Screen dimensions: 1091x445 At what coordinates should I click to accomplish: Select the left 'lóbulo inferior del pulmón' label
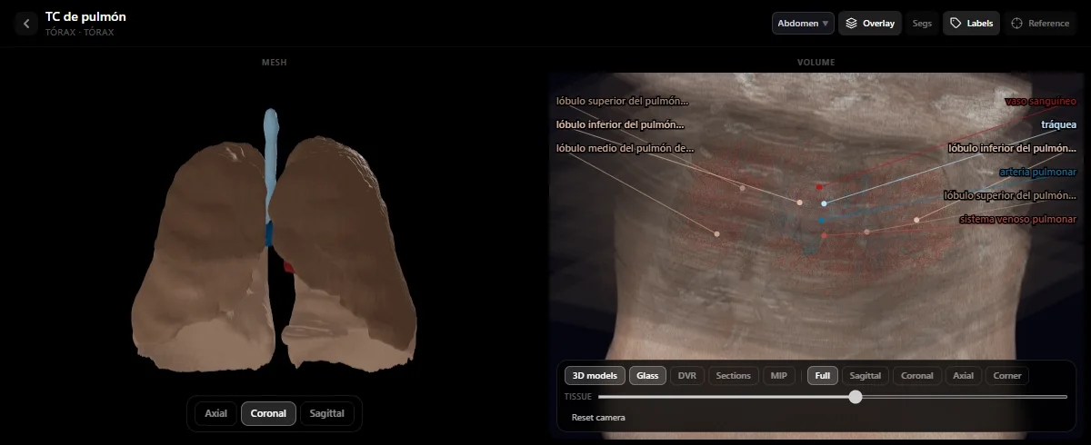point(619,124)
